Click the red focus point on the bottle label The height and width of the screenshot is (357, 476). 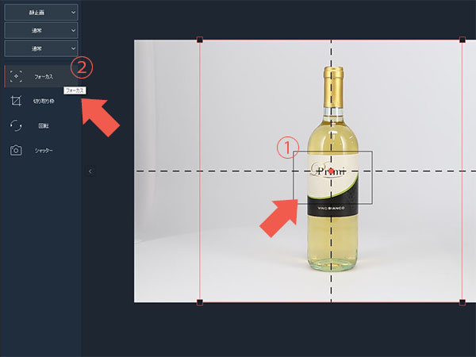(x=332, y=171)
